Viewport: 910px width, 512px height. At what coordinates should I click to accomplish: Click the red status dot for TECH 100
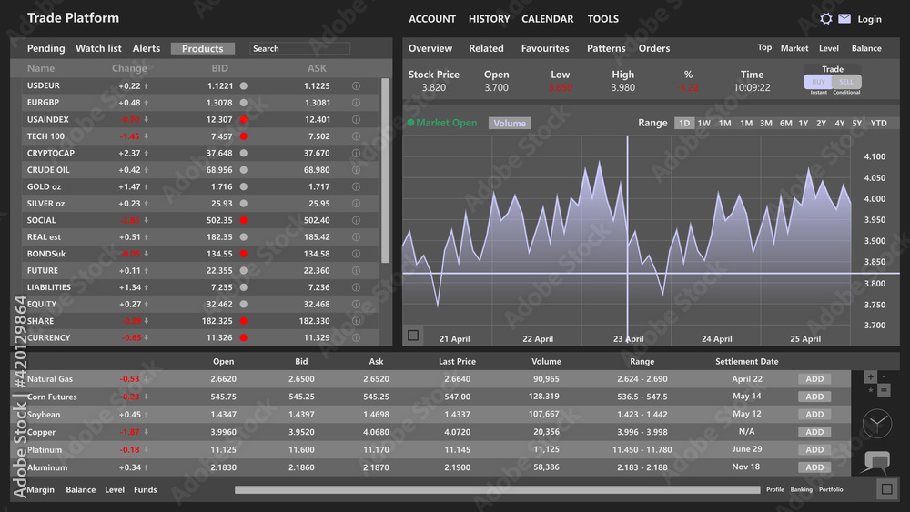[244, 136]
